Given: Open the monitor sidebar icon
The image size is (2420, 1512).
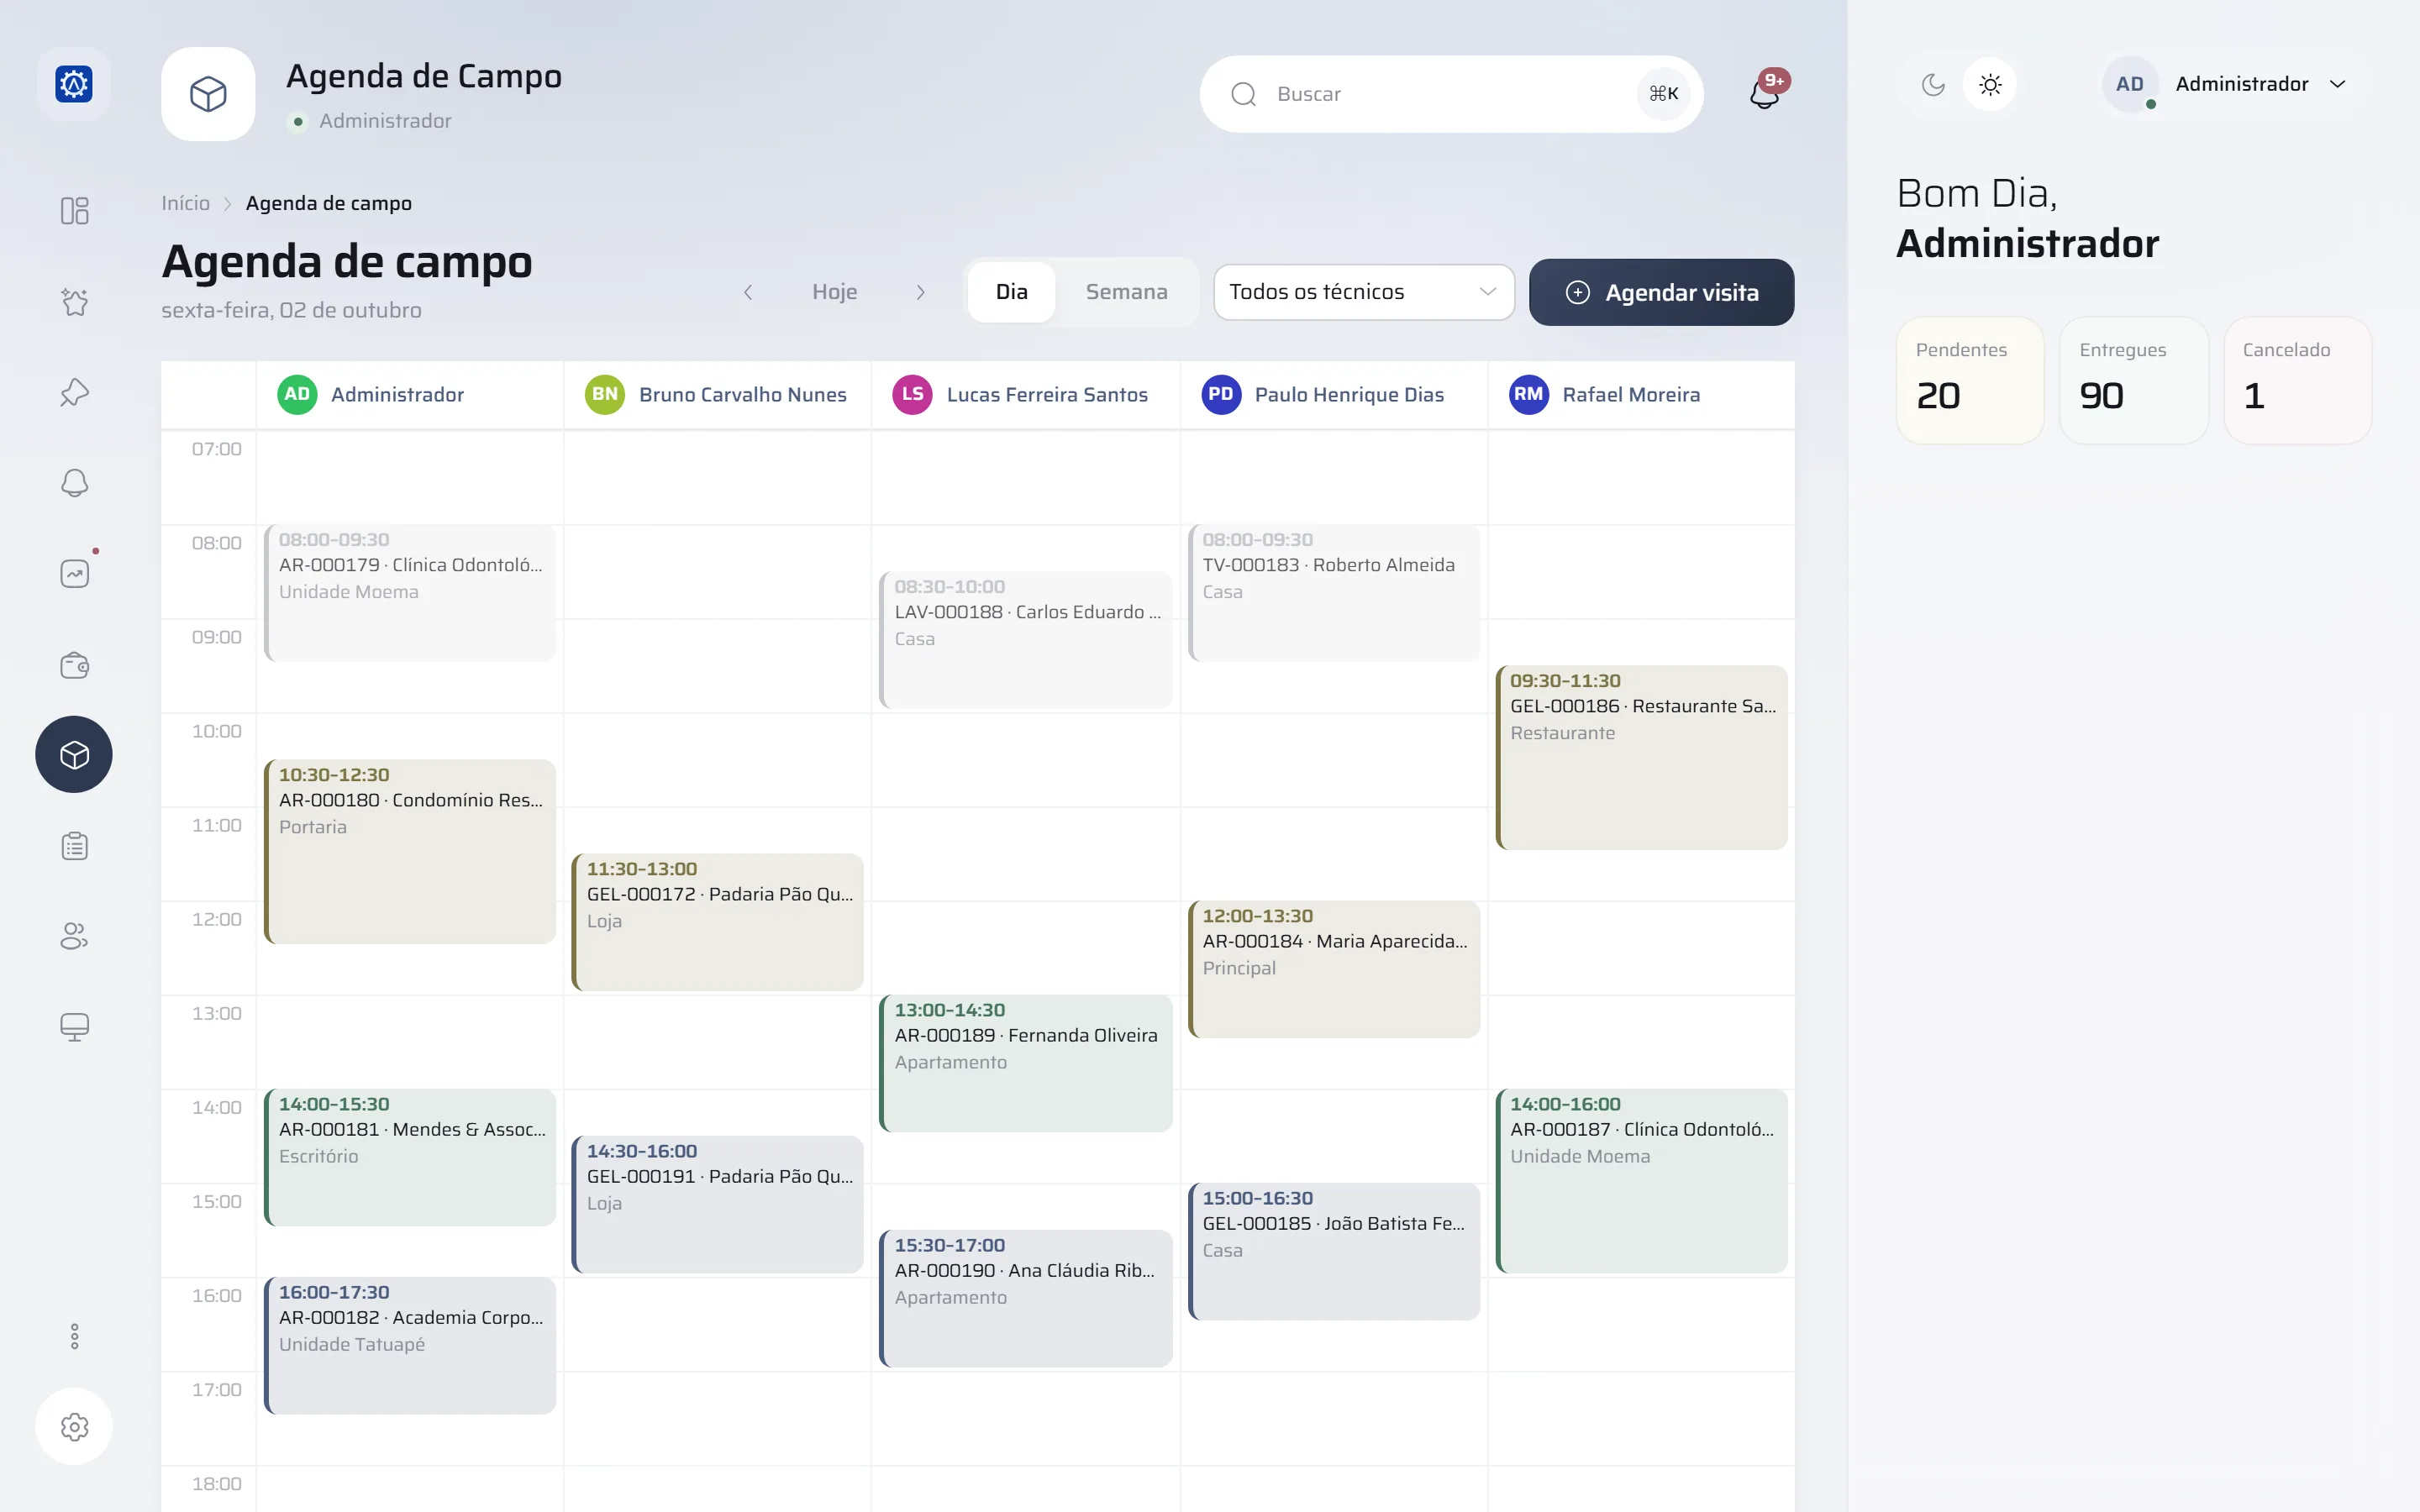Looking at the screenshot, I should (x=74, y=1027).
